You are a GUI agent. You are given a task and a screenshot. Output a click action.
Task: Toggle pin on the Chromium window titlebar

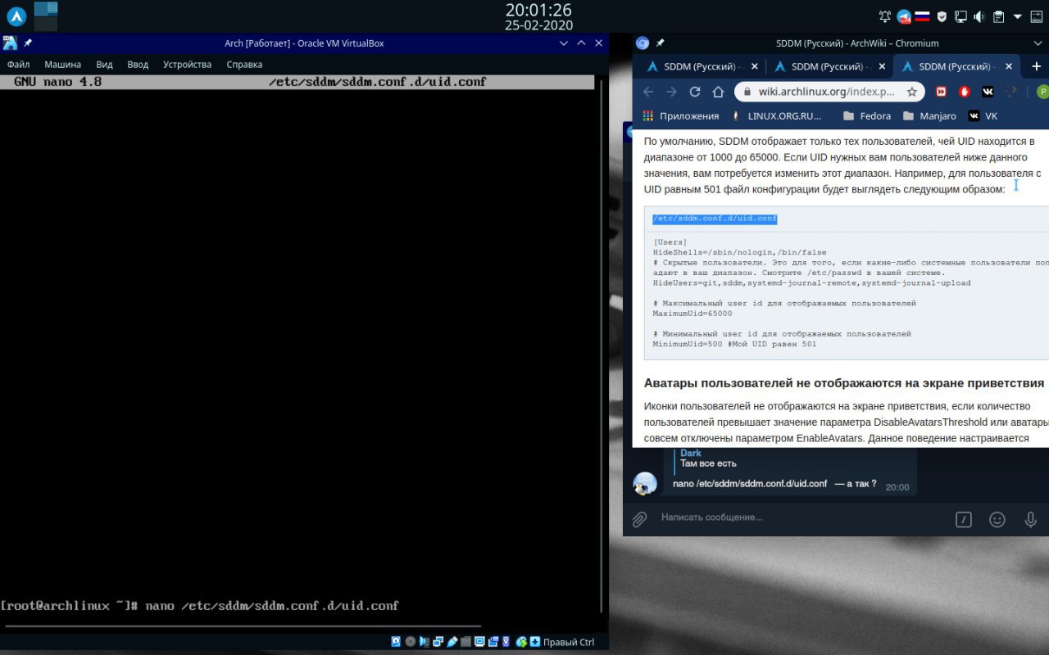pyautogui.click(x=661, y=43)
